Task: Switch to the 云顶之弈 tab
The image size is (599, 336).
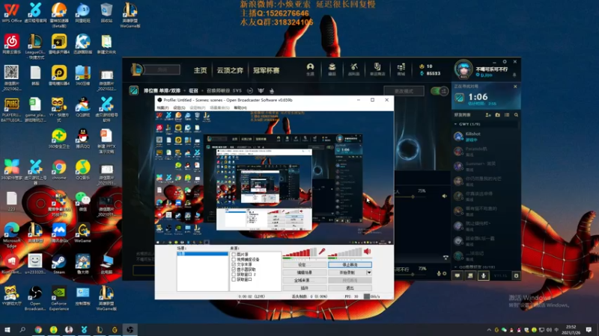Action: pyautogui.click(x=230, y=70)
